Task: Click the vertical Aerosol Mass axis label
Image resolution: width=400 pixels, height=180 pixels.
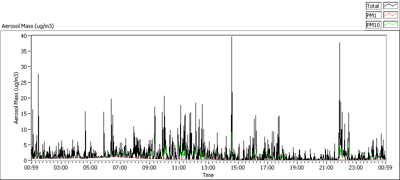Action: [16, 98]
